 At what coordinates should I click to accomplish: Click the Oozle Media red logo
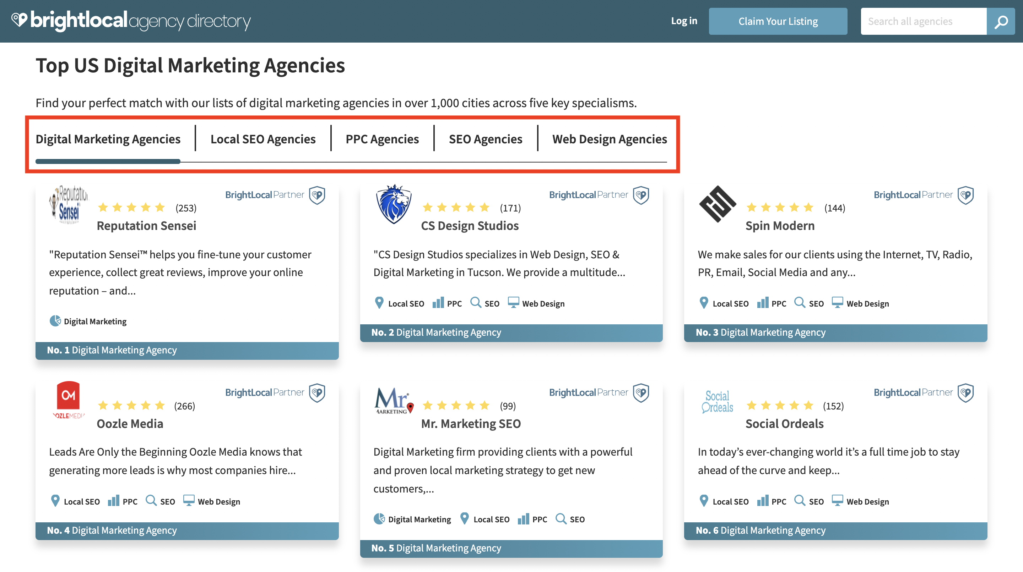coord(68,400)
